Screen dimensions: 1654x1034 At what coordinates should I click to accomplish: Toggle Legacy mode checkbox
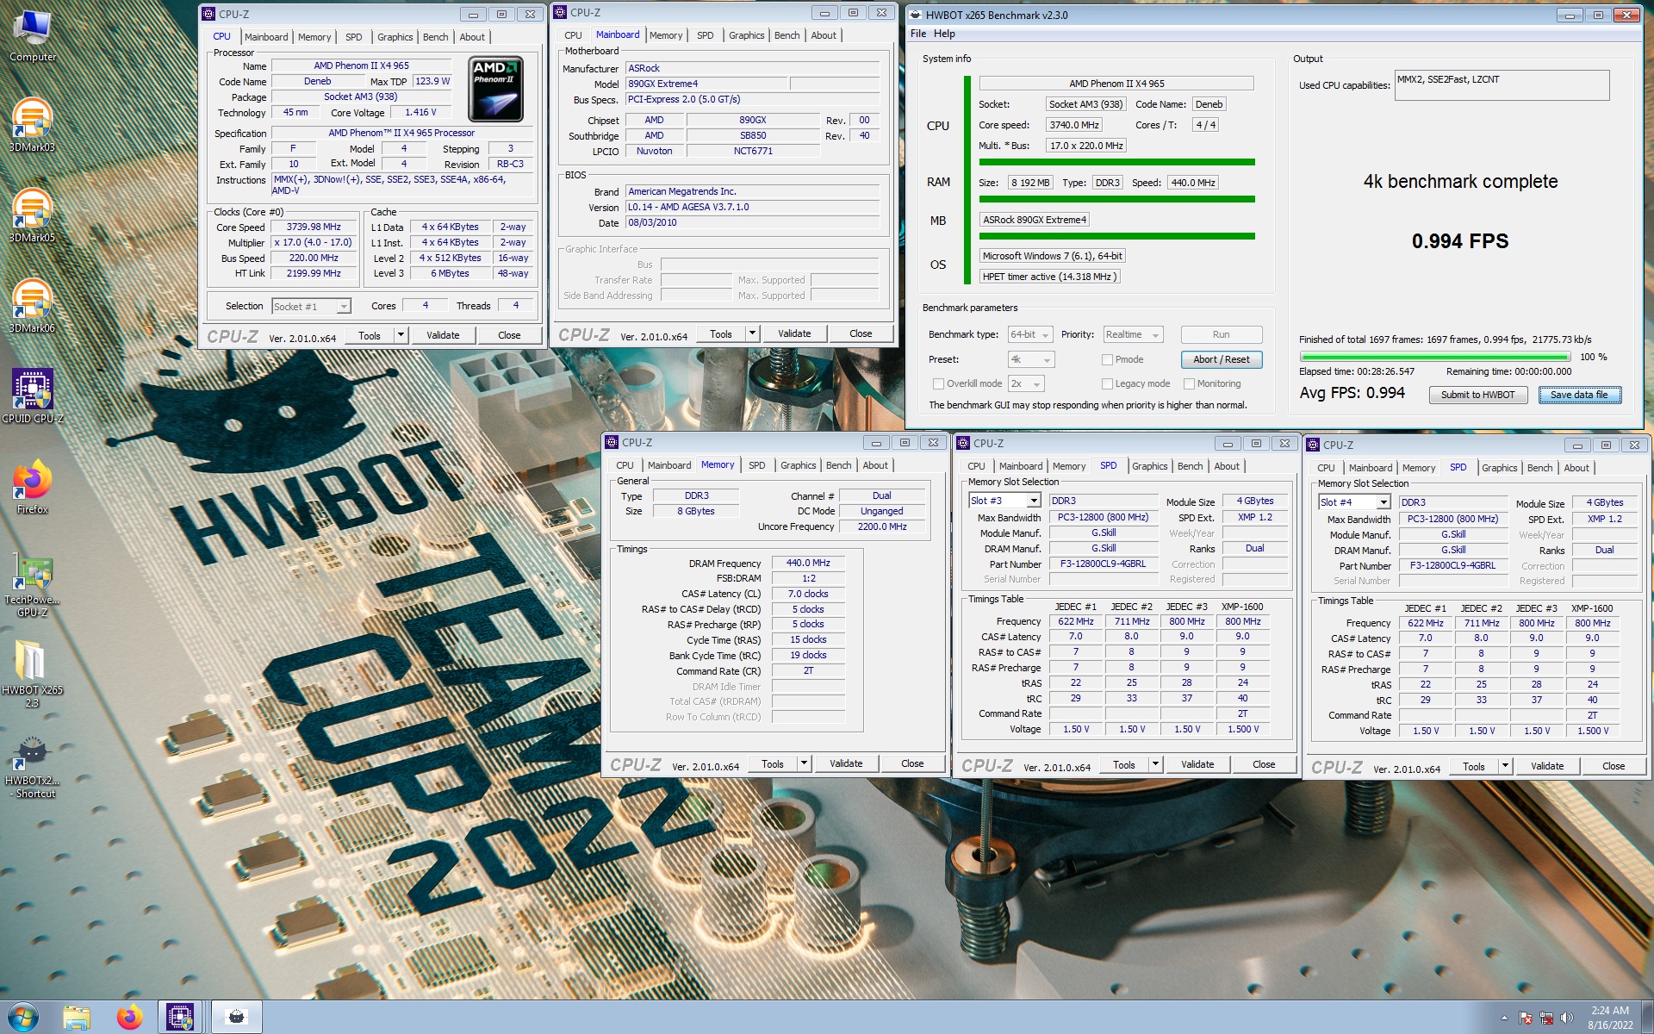[1108, 383]
